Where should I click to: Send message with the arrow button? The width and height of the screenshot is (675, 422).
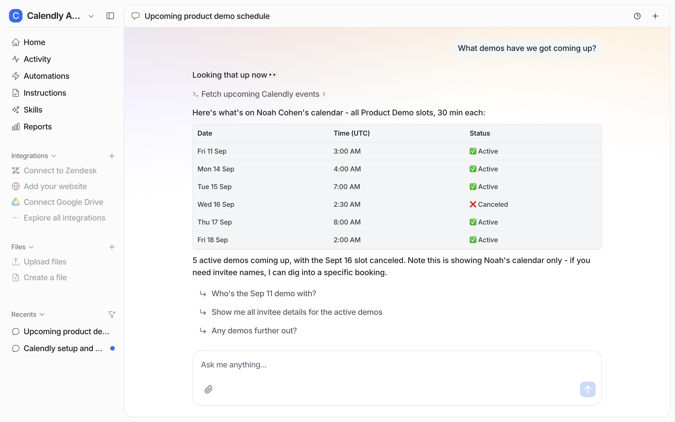point(588,389)
